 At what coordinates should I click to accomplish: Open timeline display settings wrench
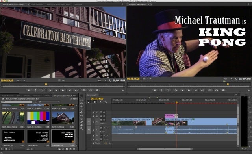(x=106, y=102)
